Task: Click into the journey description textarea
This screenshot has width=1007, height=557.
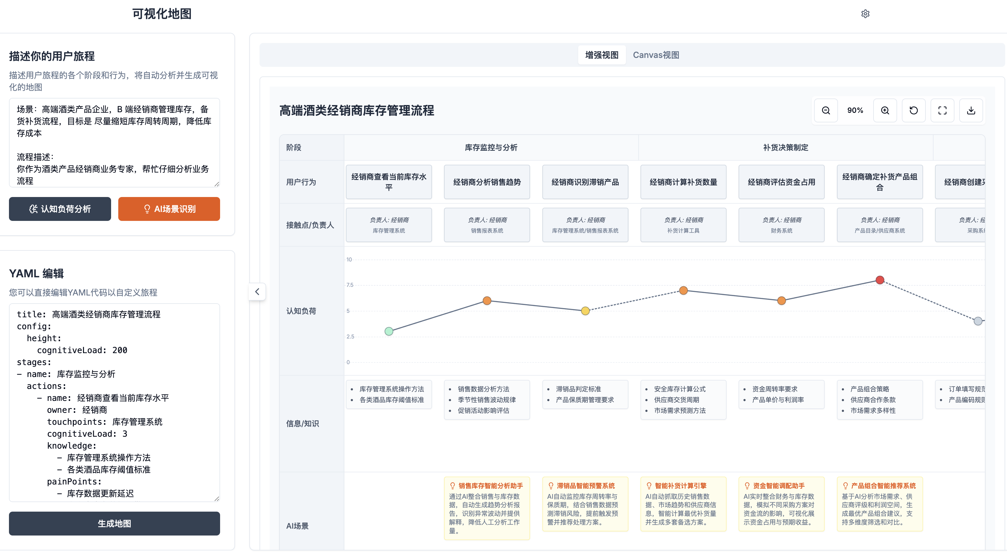Action: click(114, 143)
